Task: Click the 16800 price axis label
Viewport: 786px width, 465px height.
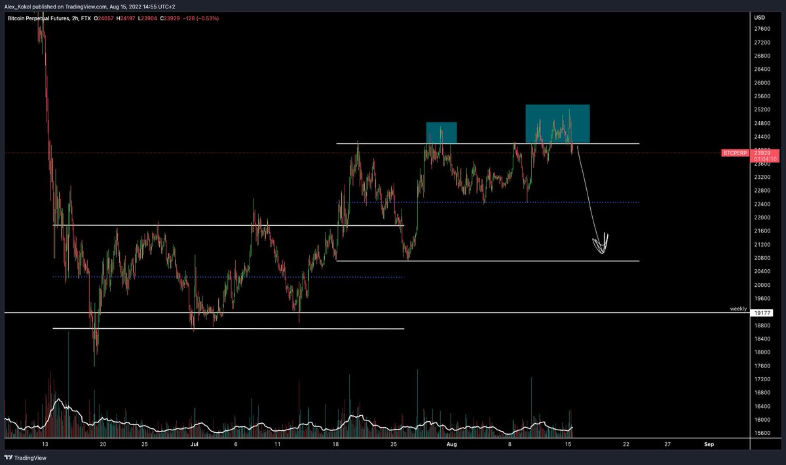Action: [x=761, y=393]
